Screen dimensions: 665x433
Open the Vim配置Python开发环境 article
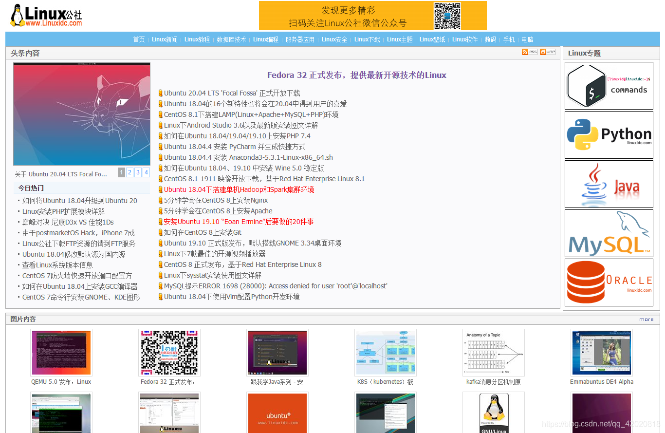point(232,297)
